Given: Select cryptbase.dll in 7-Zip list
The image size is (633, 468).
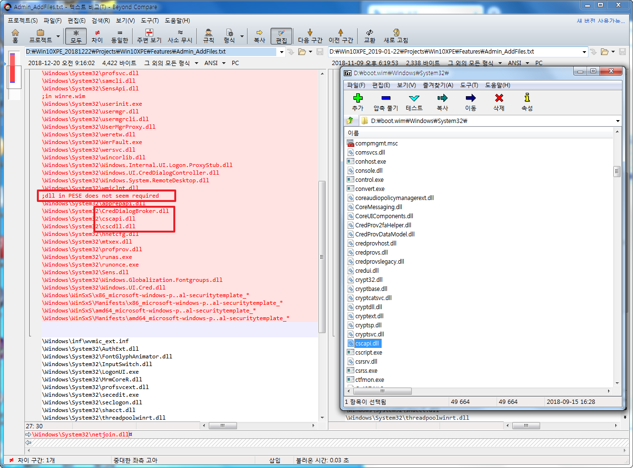Looking at the screenshot, I should click(371, 289).
